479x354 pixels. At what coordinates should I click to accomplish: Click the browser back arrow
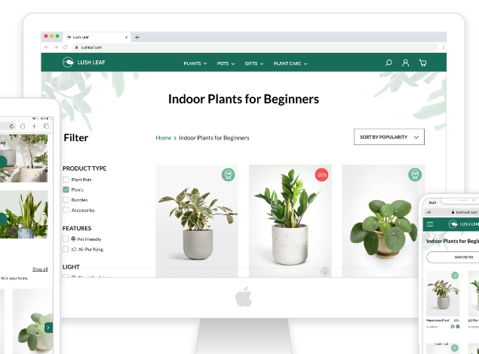click(47, 47)
